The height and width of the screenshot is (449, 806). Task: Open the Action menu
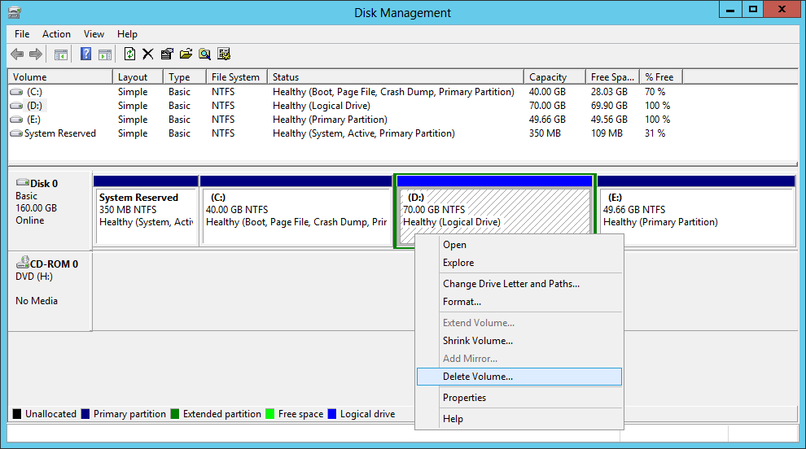pyautogui.click(x=56, y=34)
